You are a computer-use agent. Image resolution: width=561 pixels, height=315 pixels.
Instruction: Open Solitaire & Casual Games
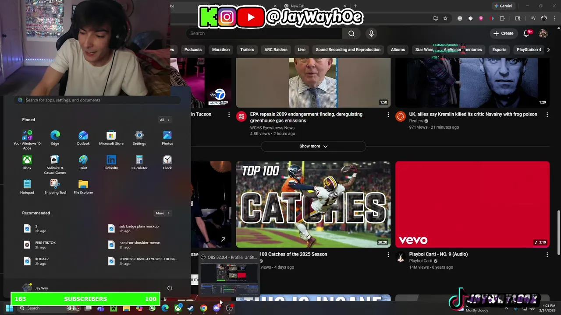coord(55,164)
